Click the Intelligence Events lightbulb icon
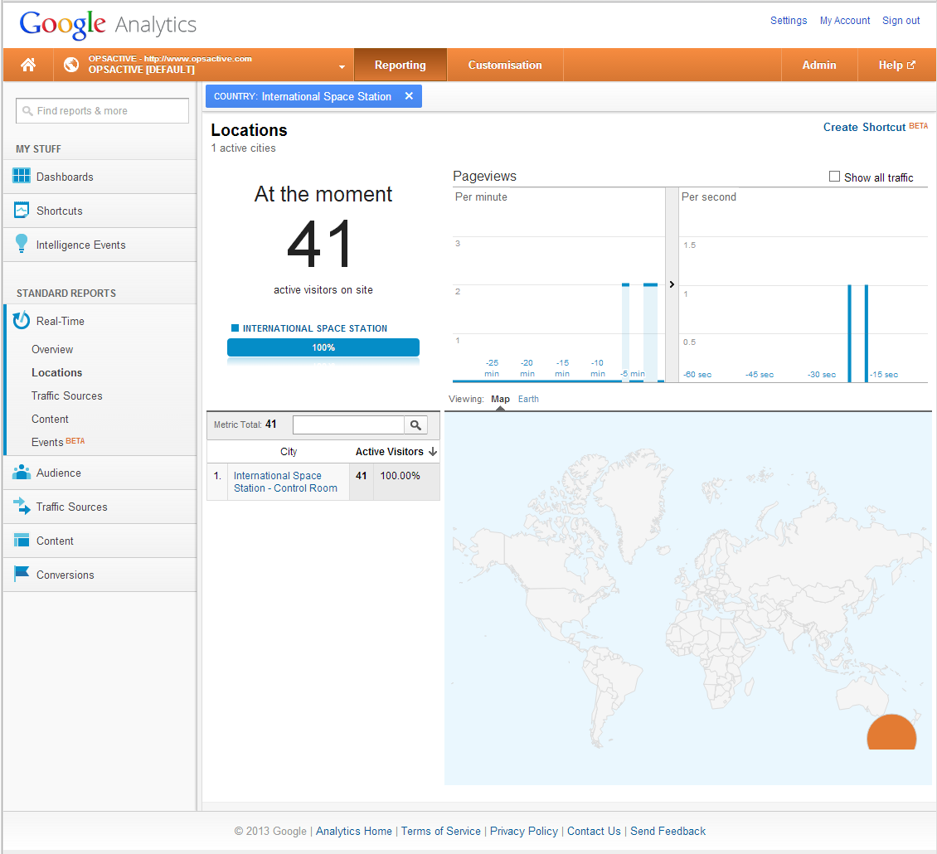 tap(22, 244)
